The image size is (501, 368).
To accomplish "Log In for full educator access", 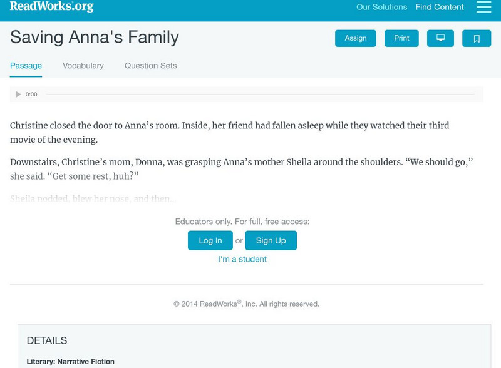I will point(210,240).
